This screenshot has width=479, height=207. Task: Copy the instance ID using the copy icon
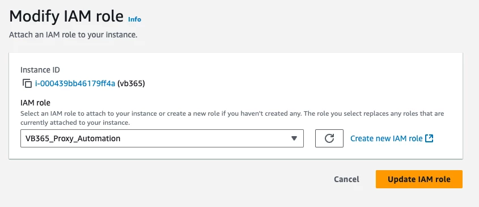[27, 83]
